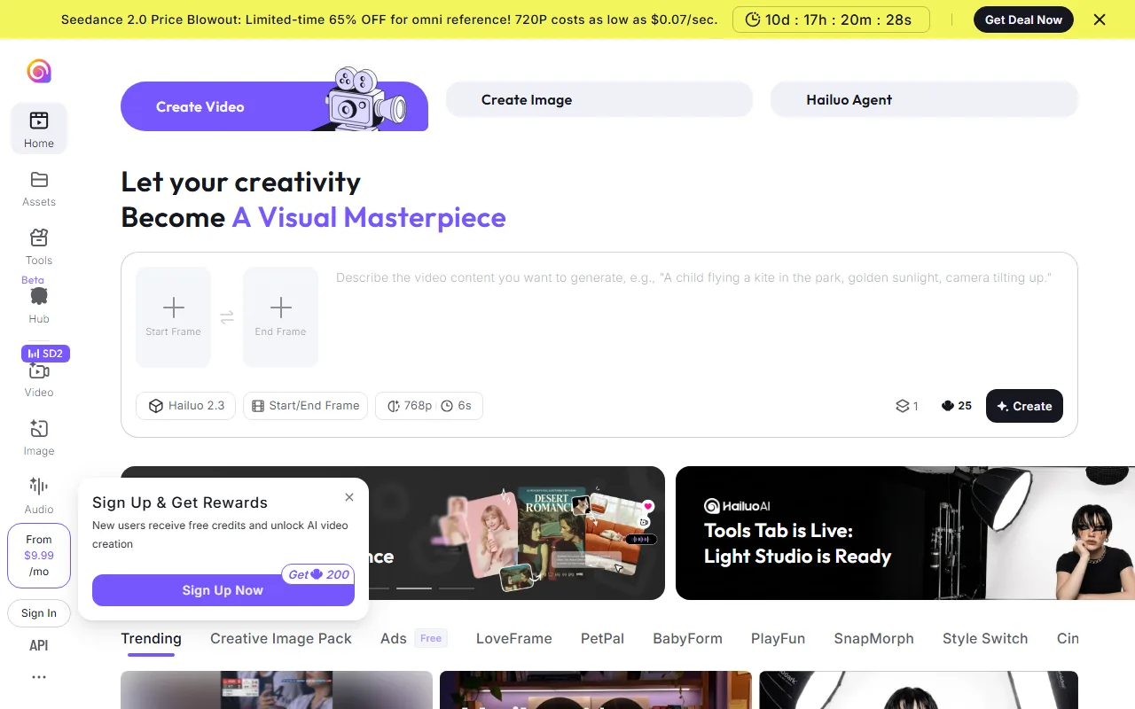
Task: Open the Hailuo 2.3 model selector
Action: coord(186,406)
